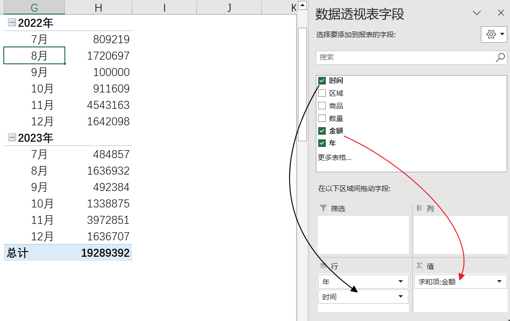Select value cell 809219
Image resolution: width=510 pixels, height=321 pixels.
[99, 39]
